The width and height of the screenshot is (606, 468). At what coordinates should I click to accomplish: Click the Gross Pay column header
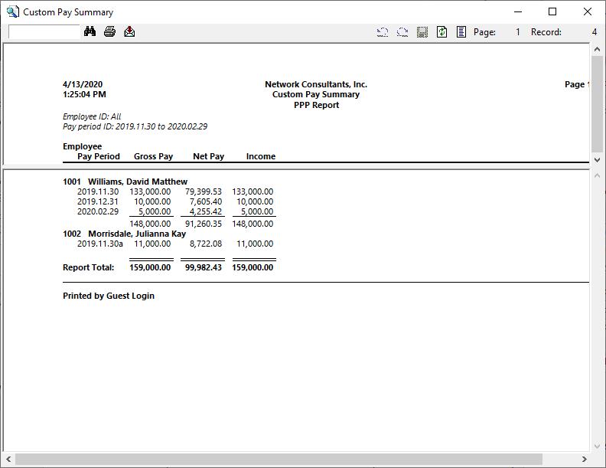(154, 157)
